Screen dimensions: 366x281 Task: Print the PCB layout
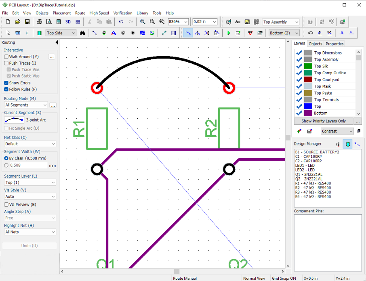click(39, 22)
